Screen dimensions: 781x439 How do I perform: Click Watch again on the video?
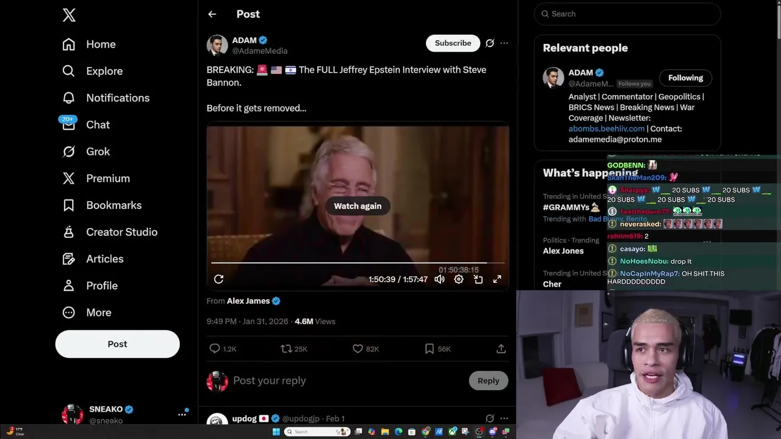point(358,206)
